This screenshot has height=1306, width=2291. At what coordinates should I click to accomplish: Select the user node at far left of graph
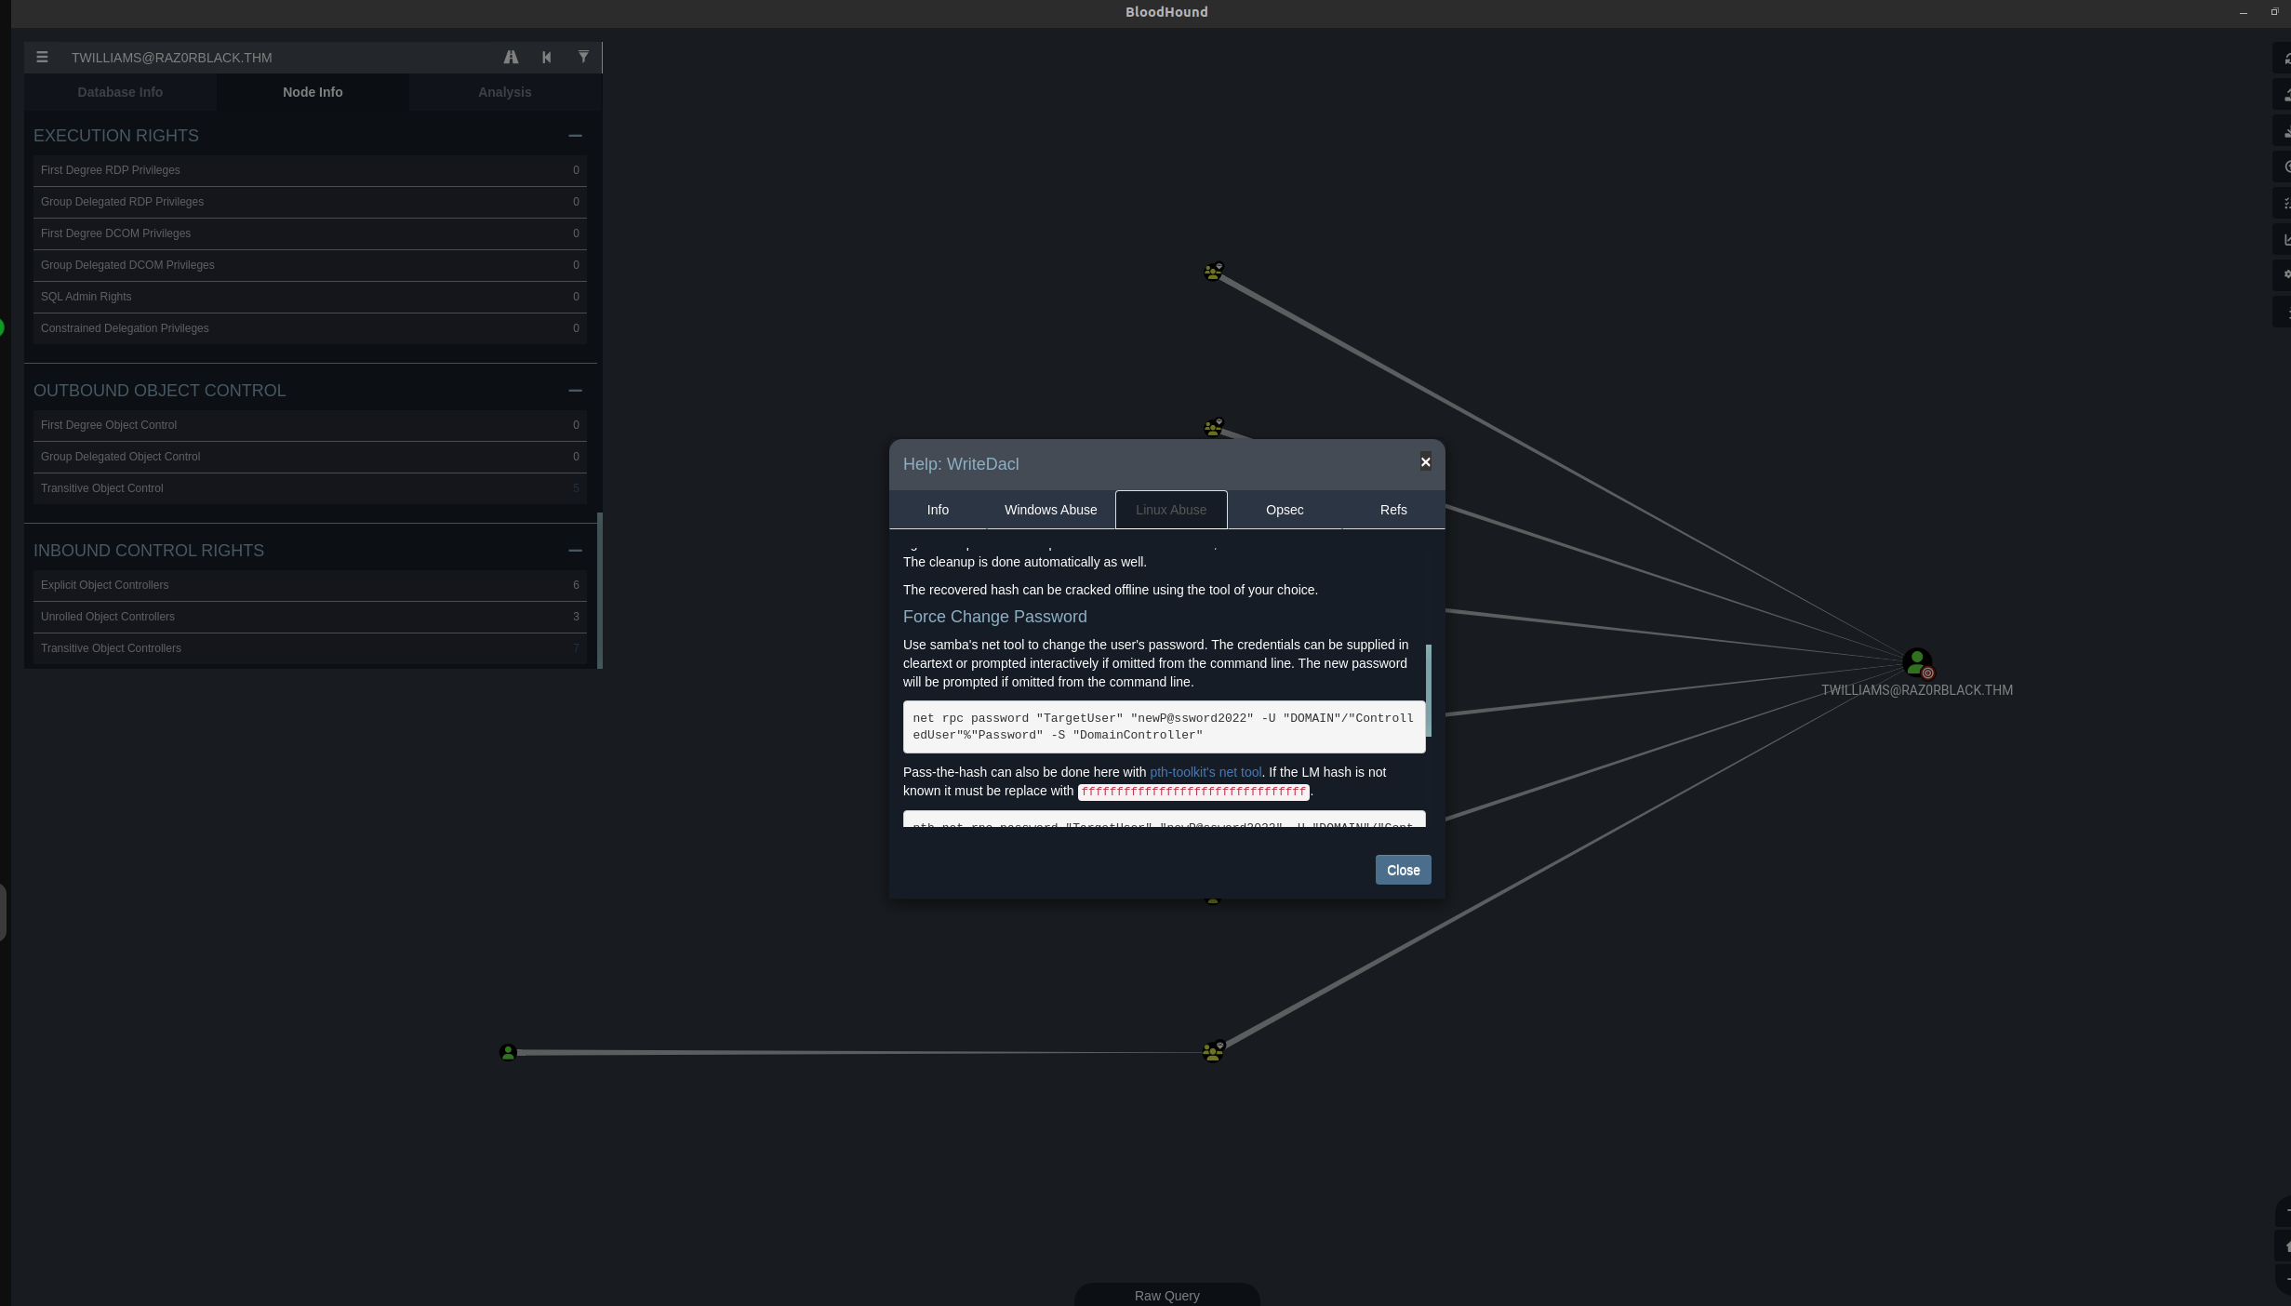508,1052
